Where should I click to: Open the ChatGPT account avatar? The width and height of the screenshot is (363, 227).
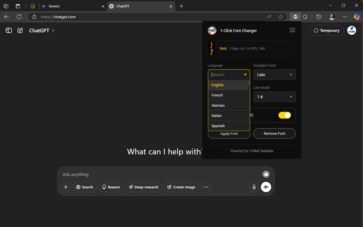(352, 30)
